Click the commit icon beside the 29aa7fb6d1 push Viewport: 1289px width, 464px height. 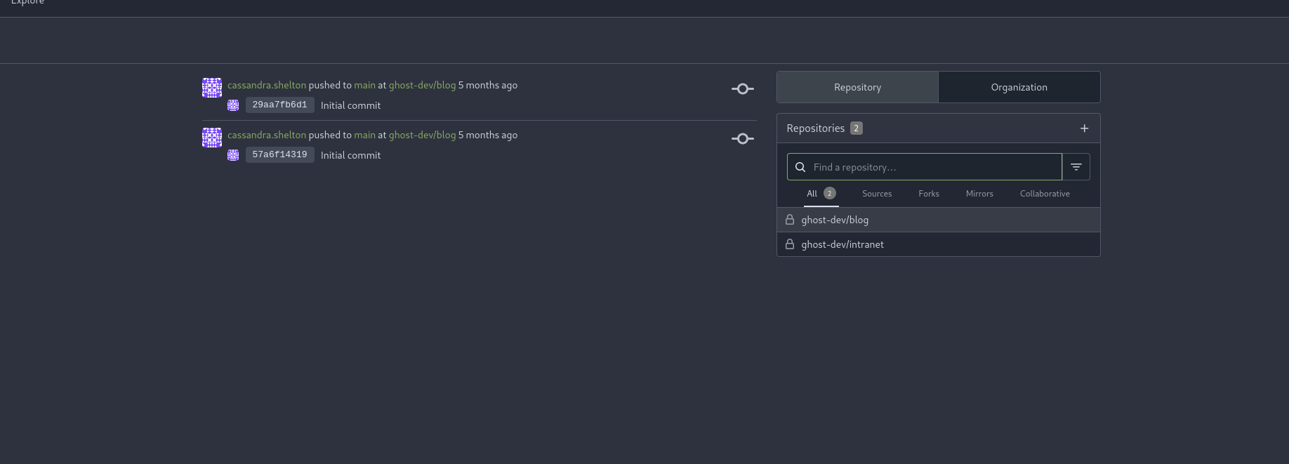[x=742, y=89]
